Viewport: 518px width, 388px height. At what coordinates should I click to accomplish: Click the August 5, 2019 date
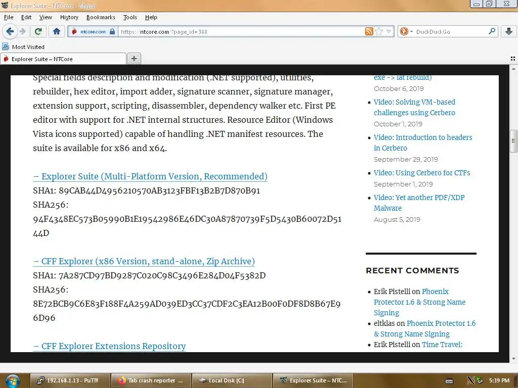click(397, 219)
